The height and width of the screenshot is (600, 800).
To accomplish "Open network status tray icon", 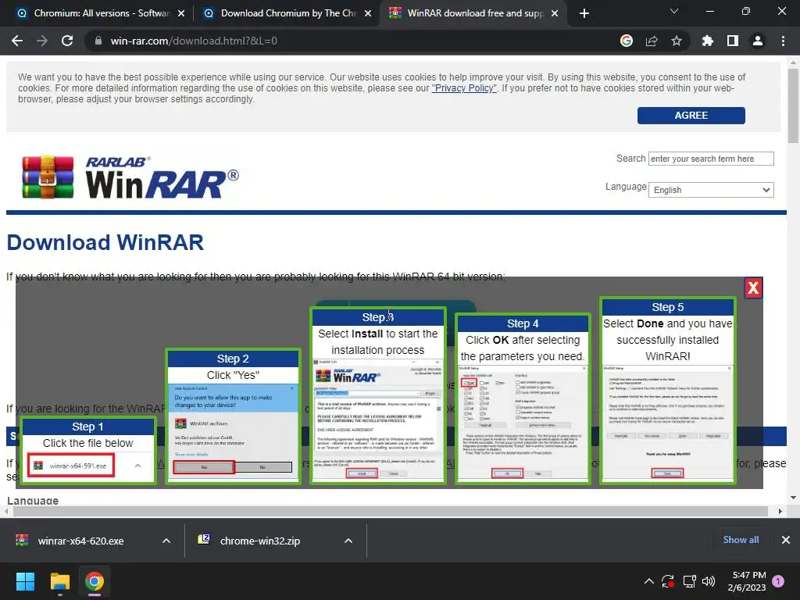I will point(689,581).
